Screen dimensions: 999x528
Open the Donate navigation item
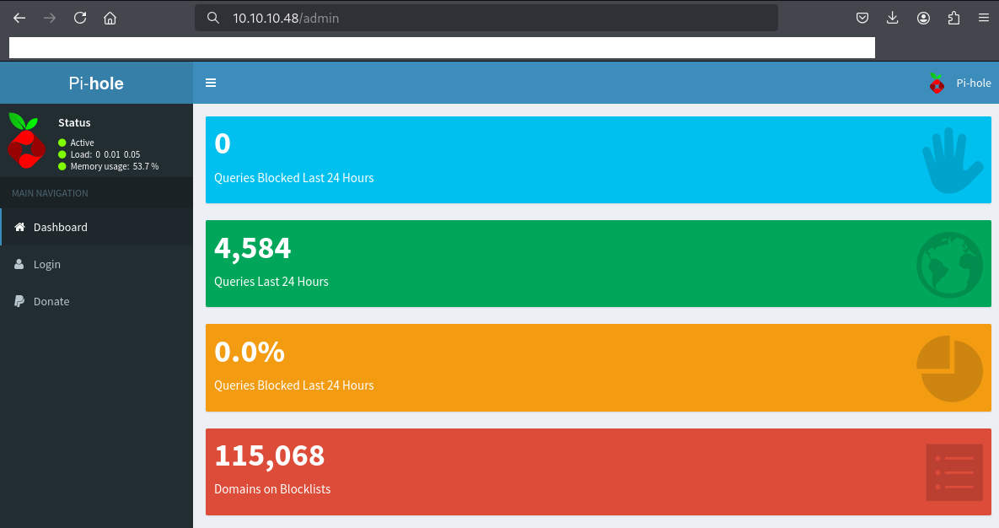51,301
